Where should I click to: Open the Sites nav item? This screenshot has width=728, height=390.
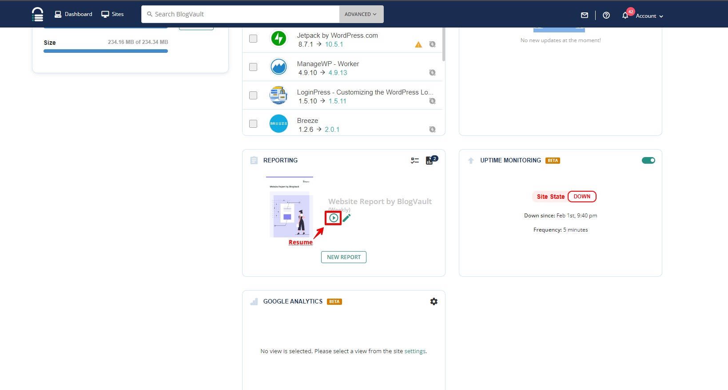coord(112,14)
